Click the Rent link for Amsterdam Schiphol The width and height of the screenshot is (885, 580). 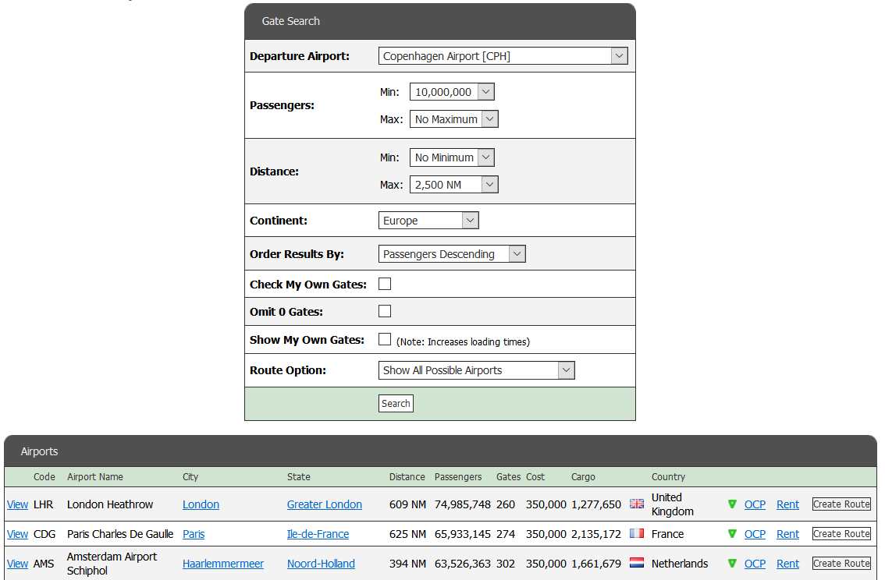787,564
